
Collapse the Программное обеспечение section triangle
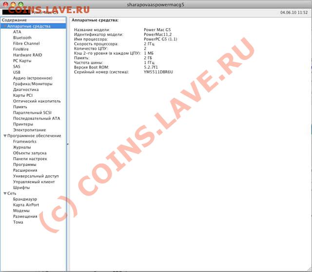pyautogui.click(x=5, y=136)
